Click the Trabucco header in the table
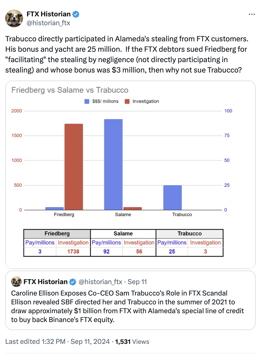The image size is (262, 354). pyautogui.click(x=190, y=234)
